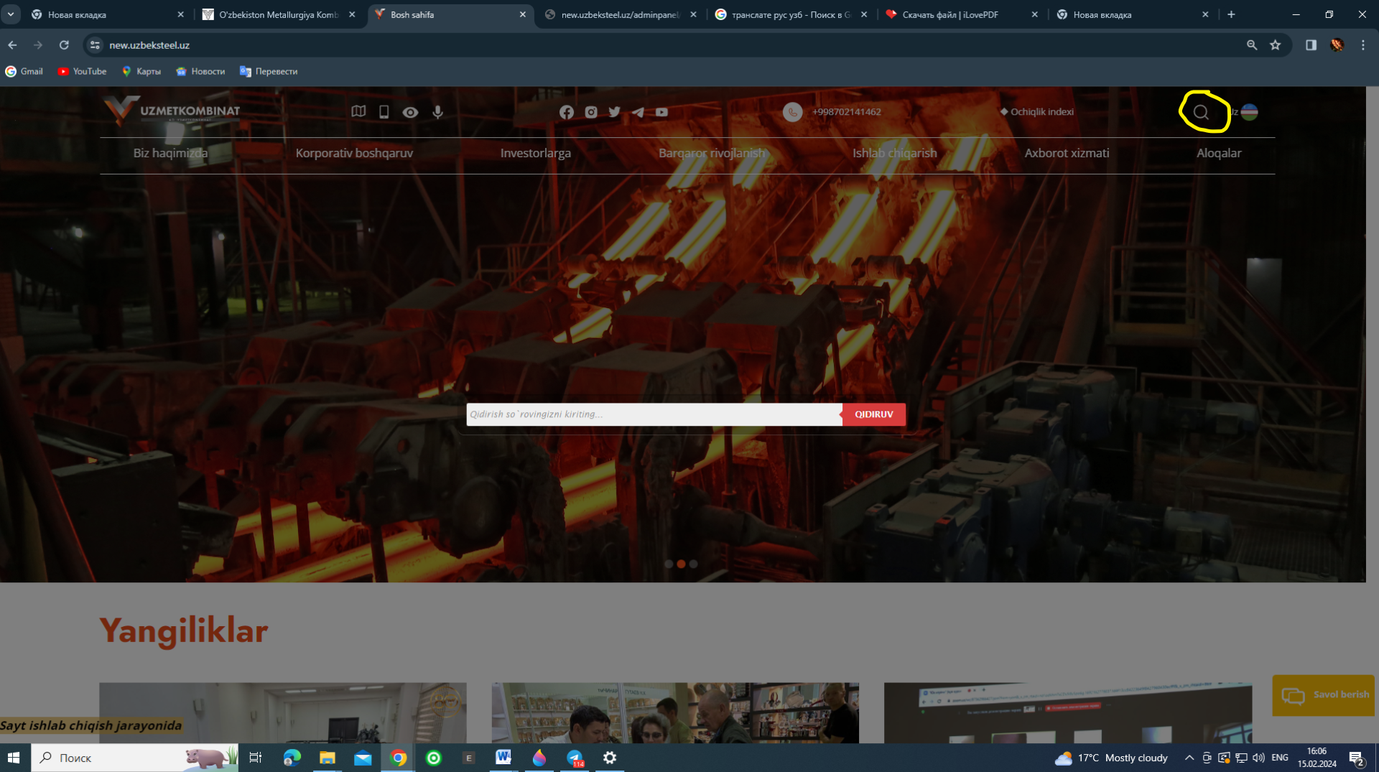Select the second carousel slide dot
Screen dimensions: 1379x772
681,564
